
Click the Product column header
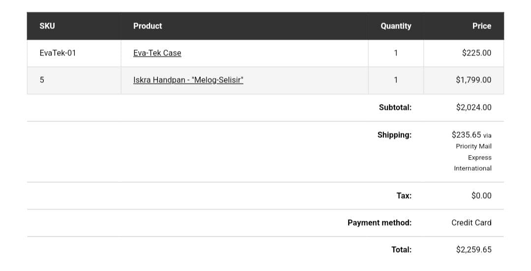(x=147, y=26)
